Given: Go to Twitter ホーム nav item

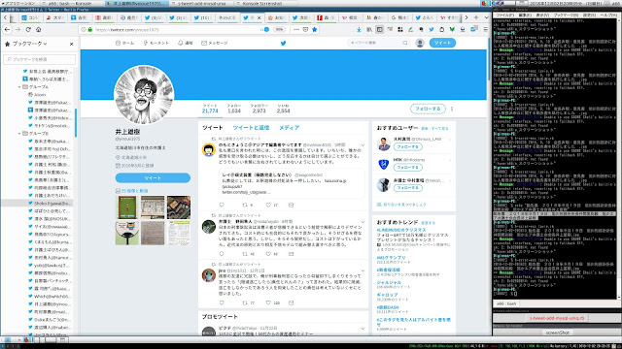Looking at the screenshot, I should [x=124, y=43].
